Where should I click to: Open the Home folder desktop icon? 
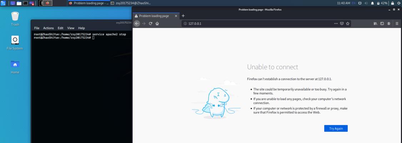15,67
